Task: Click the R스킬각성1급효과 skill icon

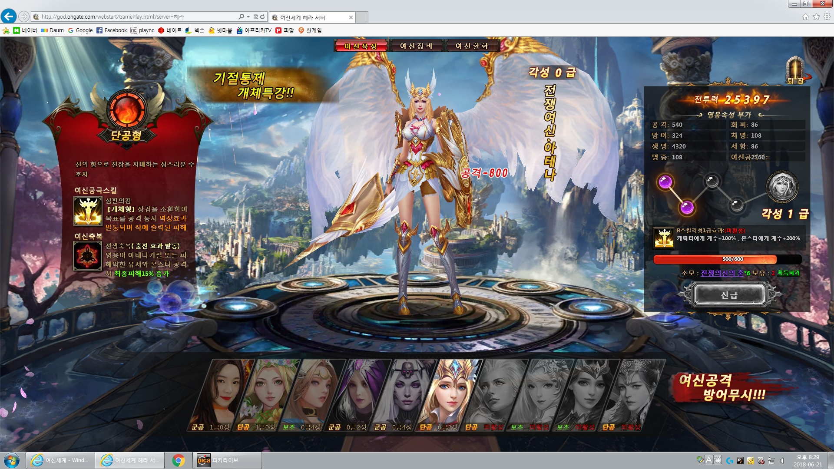Action: pos(664,238)
